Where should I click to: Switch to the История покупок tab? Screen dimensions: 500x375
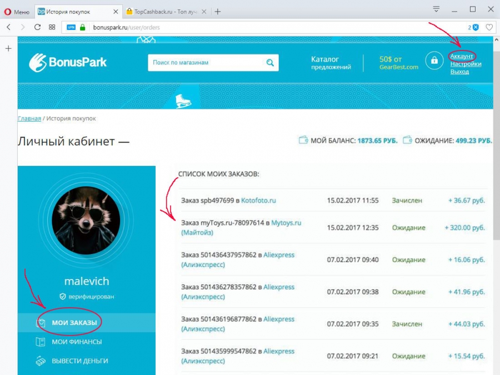[x=78, y=12]
